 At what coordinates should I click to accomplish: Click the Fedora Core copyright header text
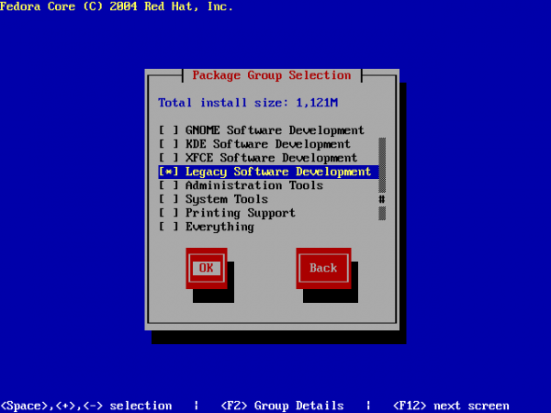[x=117, y=6]
